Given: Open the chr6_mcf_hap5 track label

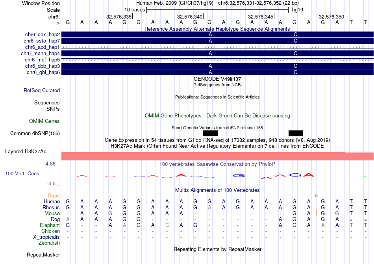Looking at the screenshot, I should (42, 59).
